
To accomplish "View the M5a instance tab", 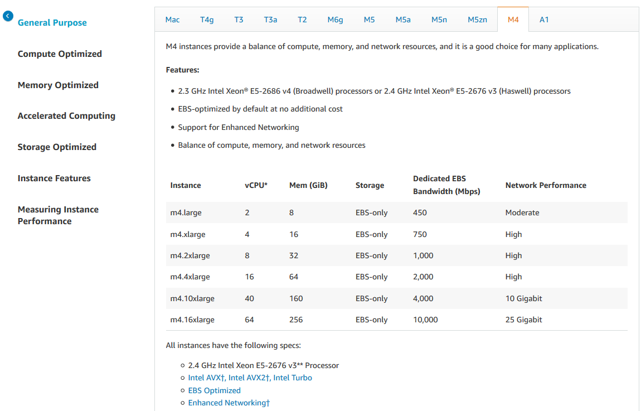I will tap(403, 20).
